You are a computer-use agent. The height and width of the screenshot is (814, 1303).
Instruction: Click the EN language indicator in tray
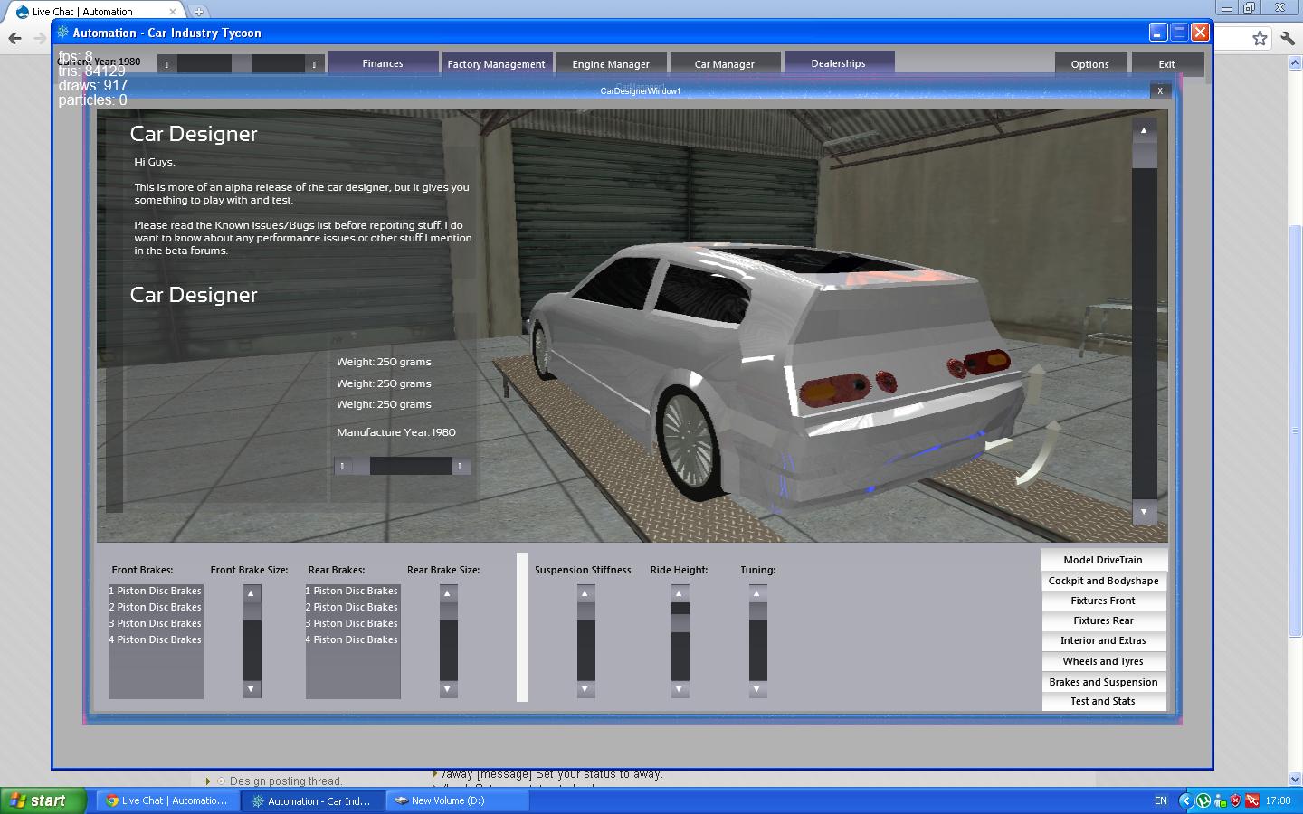point(1161,800)
